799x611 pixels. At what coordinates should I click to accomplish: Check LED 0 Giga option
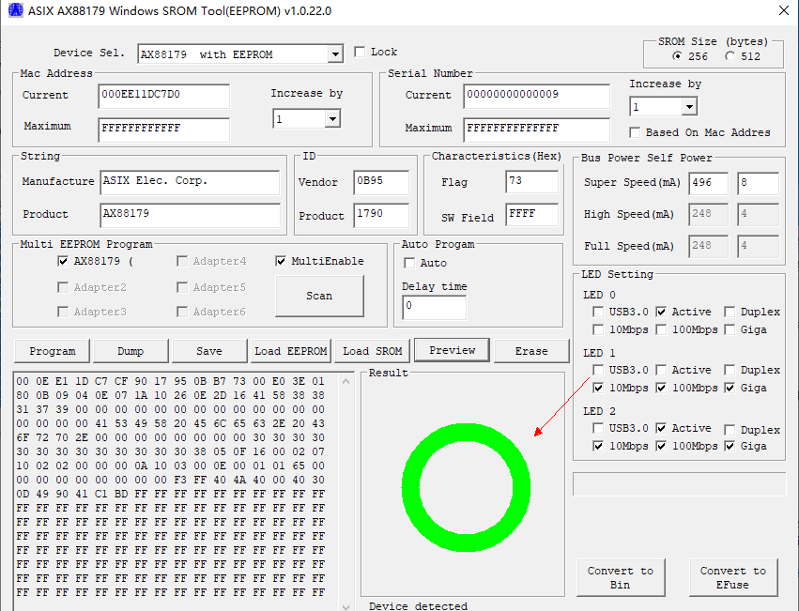click(x=730, y=330)
